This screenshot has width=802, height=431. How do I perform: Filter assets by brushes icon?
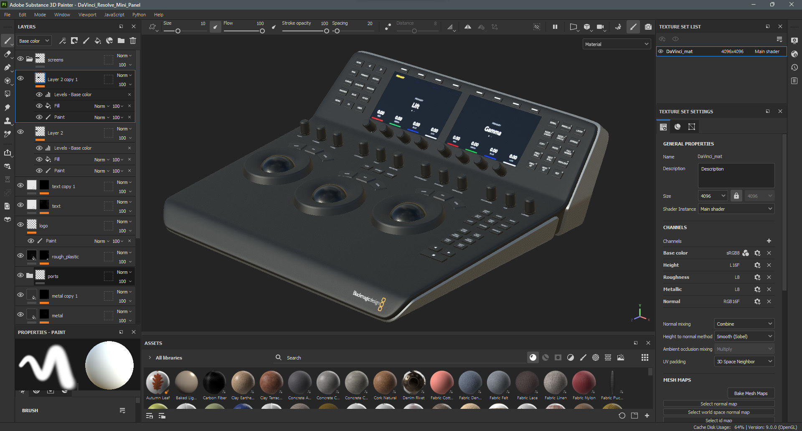[x=583, y=357]
